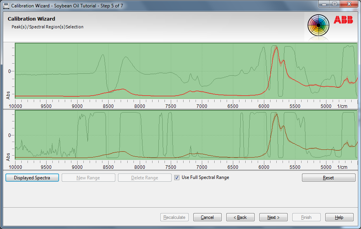
Task: Click the New Range button
Action: click(x=89, y=178)
